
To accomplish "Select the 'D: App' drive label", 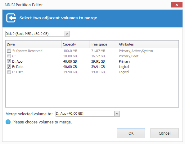I will [x=17, y=61].
